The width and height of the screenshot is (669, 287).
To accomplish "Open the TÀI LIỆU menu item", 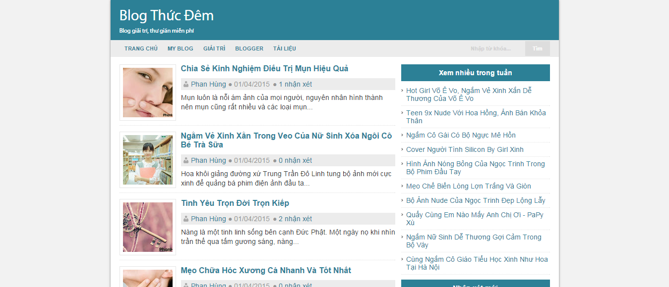I will pyautogui.click(x=285, y=48).
